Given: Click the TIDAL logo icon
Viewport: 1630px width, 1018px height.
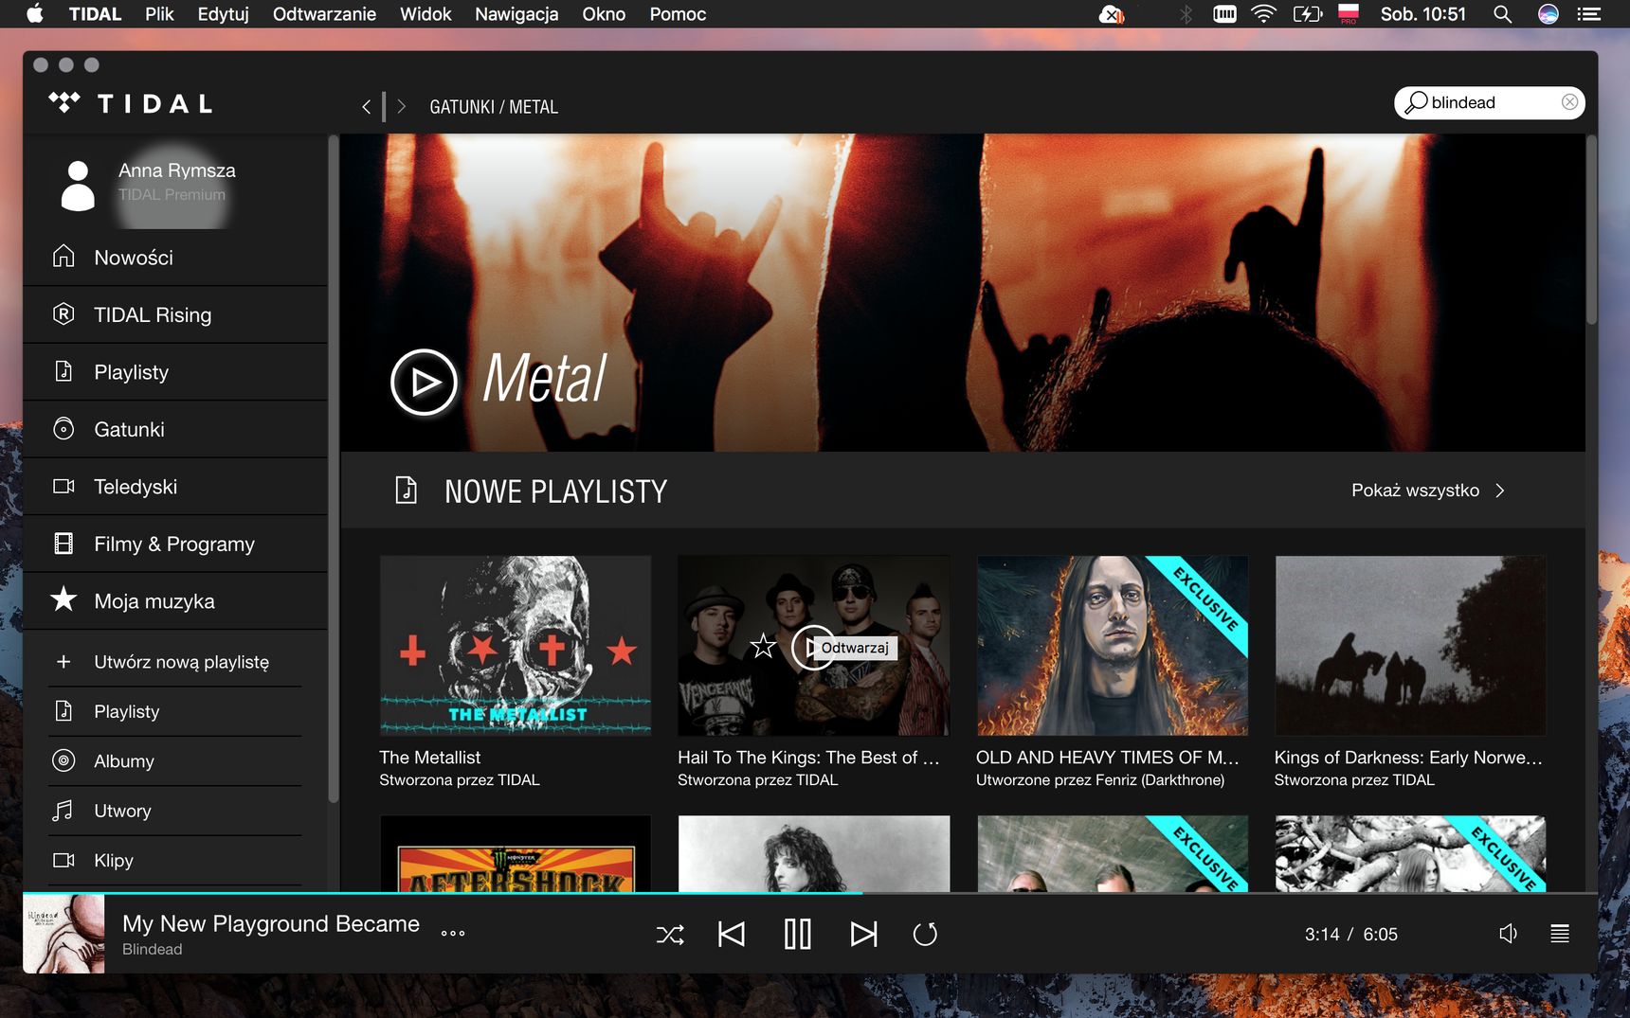Looking at the screenshot, I should point(64,102).
